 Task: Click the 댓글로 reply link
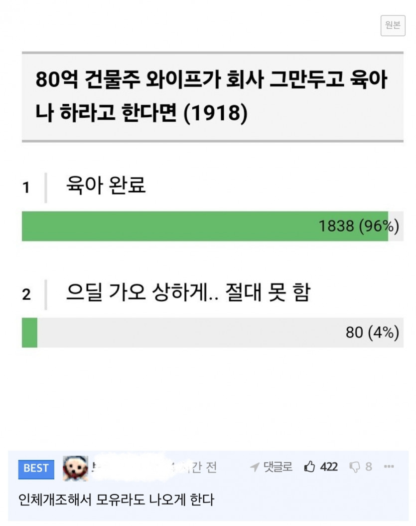click(x=278, y=467)
